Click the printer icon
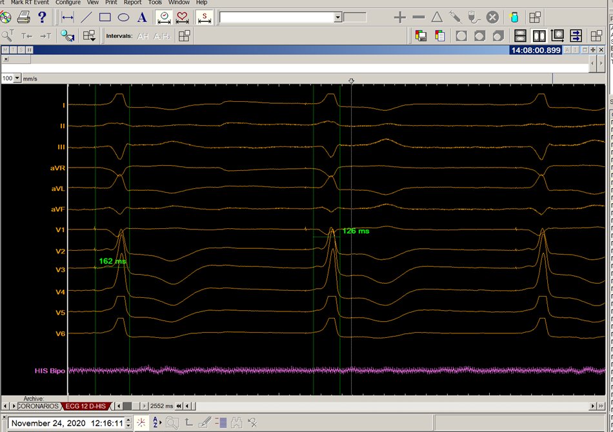The height and width of the screenshot is (432, 613). tap(23, 17)
